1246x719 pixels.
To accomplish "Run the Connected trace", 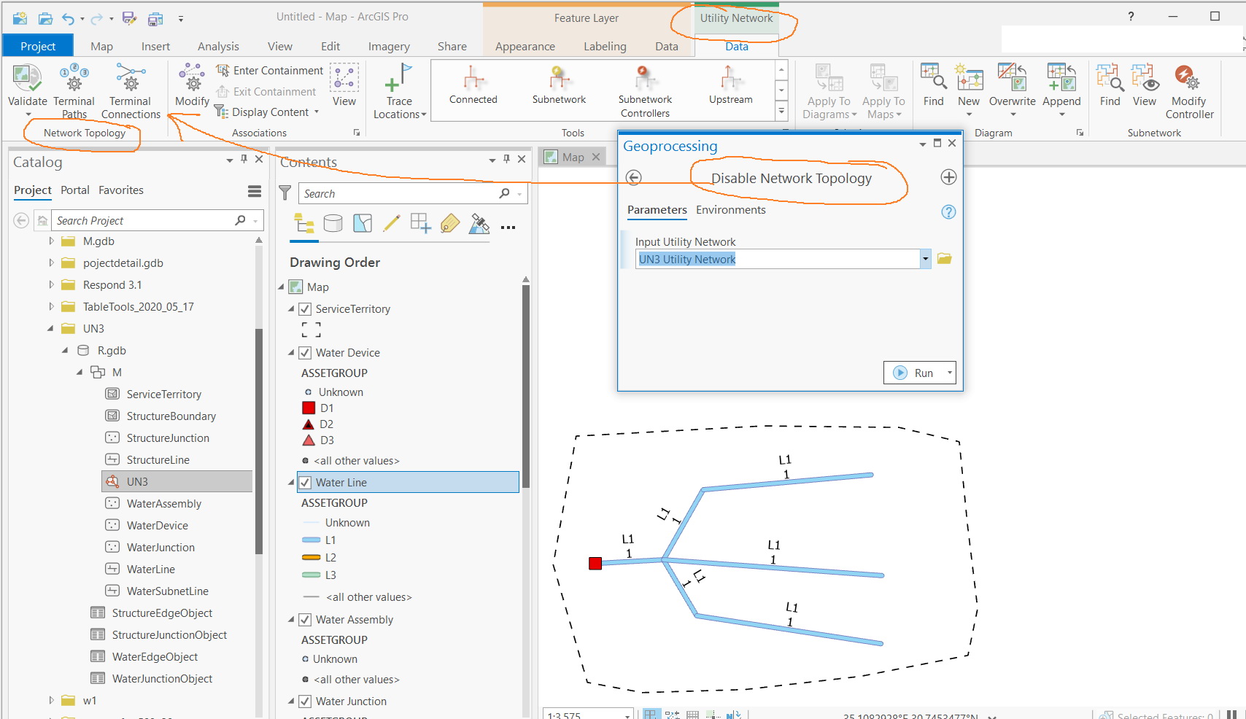I will pos(473,85).
